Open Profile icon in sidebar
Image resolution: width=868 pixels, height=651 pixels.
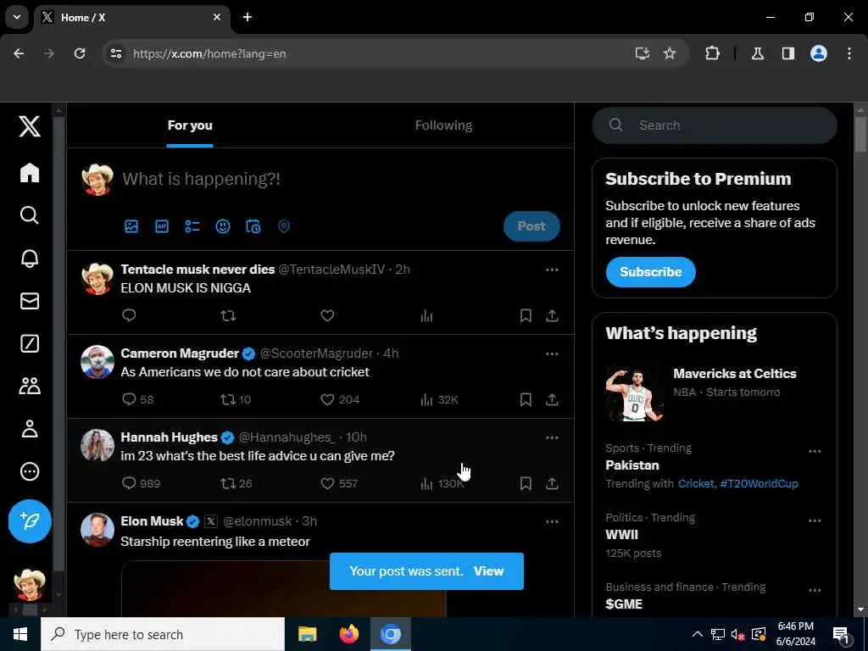click(30, 428)
